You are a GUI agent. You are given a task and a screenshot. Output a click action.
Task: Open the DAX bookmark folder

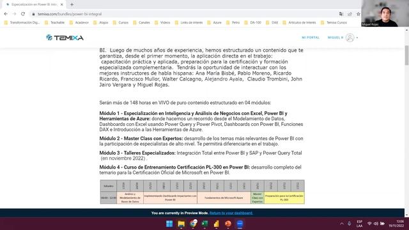[272, 23]
